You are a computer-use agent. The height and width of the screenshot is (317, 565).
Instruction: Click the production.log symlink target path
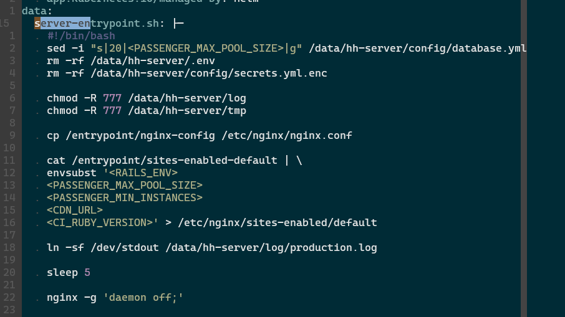point(271,247)
